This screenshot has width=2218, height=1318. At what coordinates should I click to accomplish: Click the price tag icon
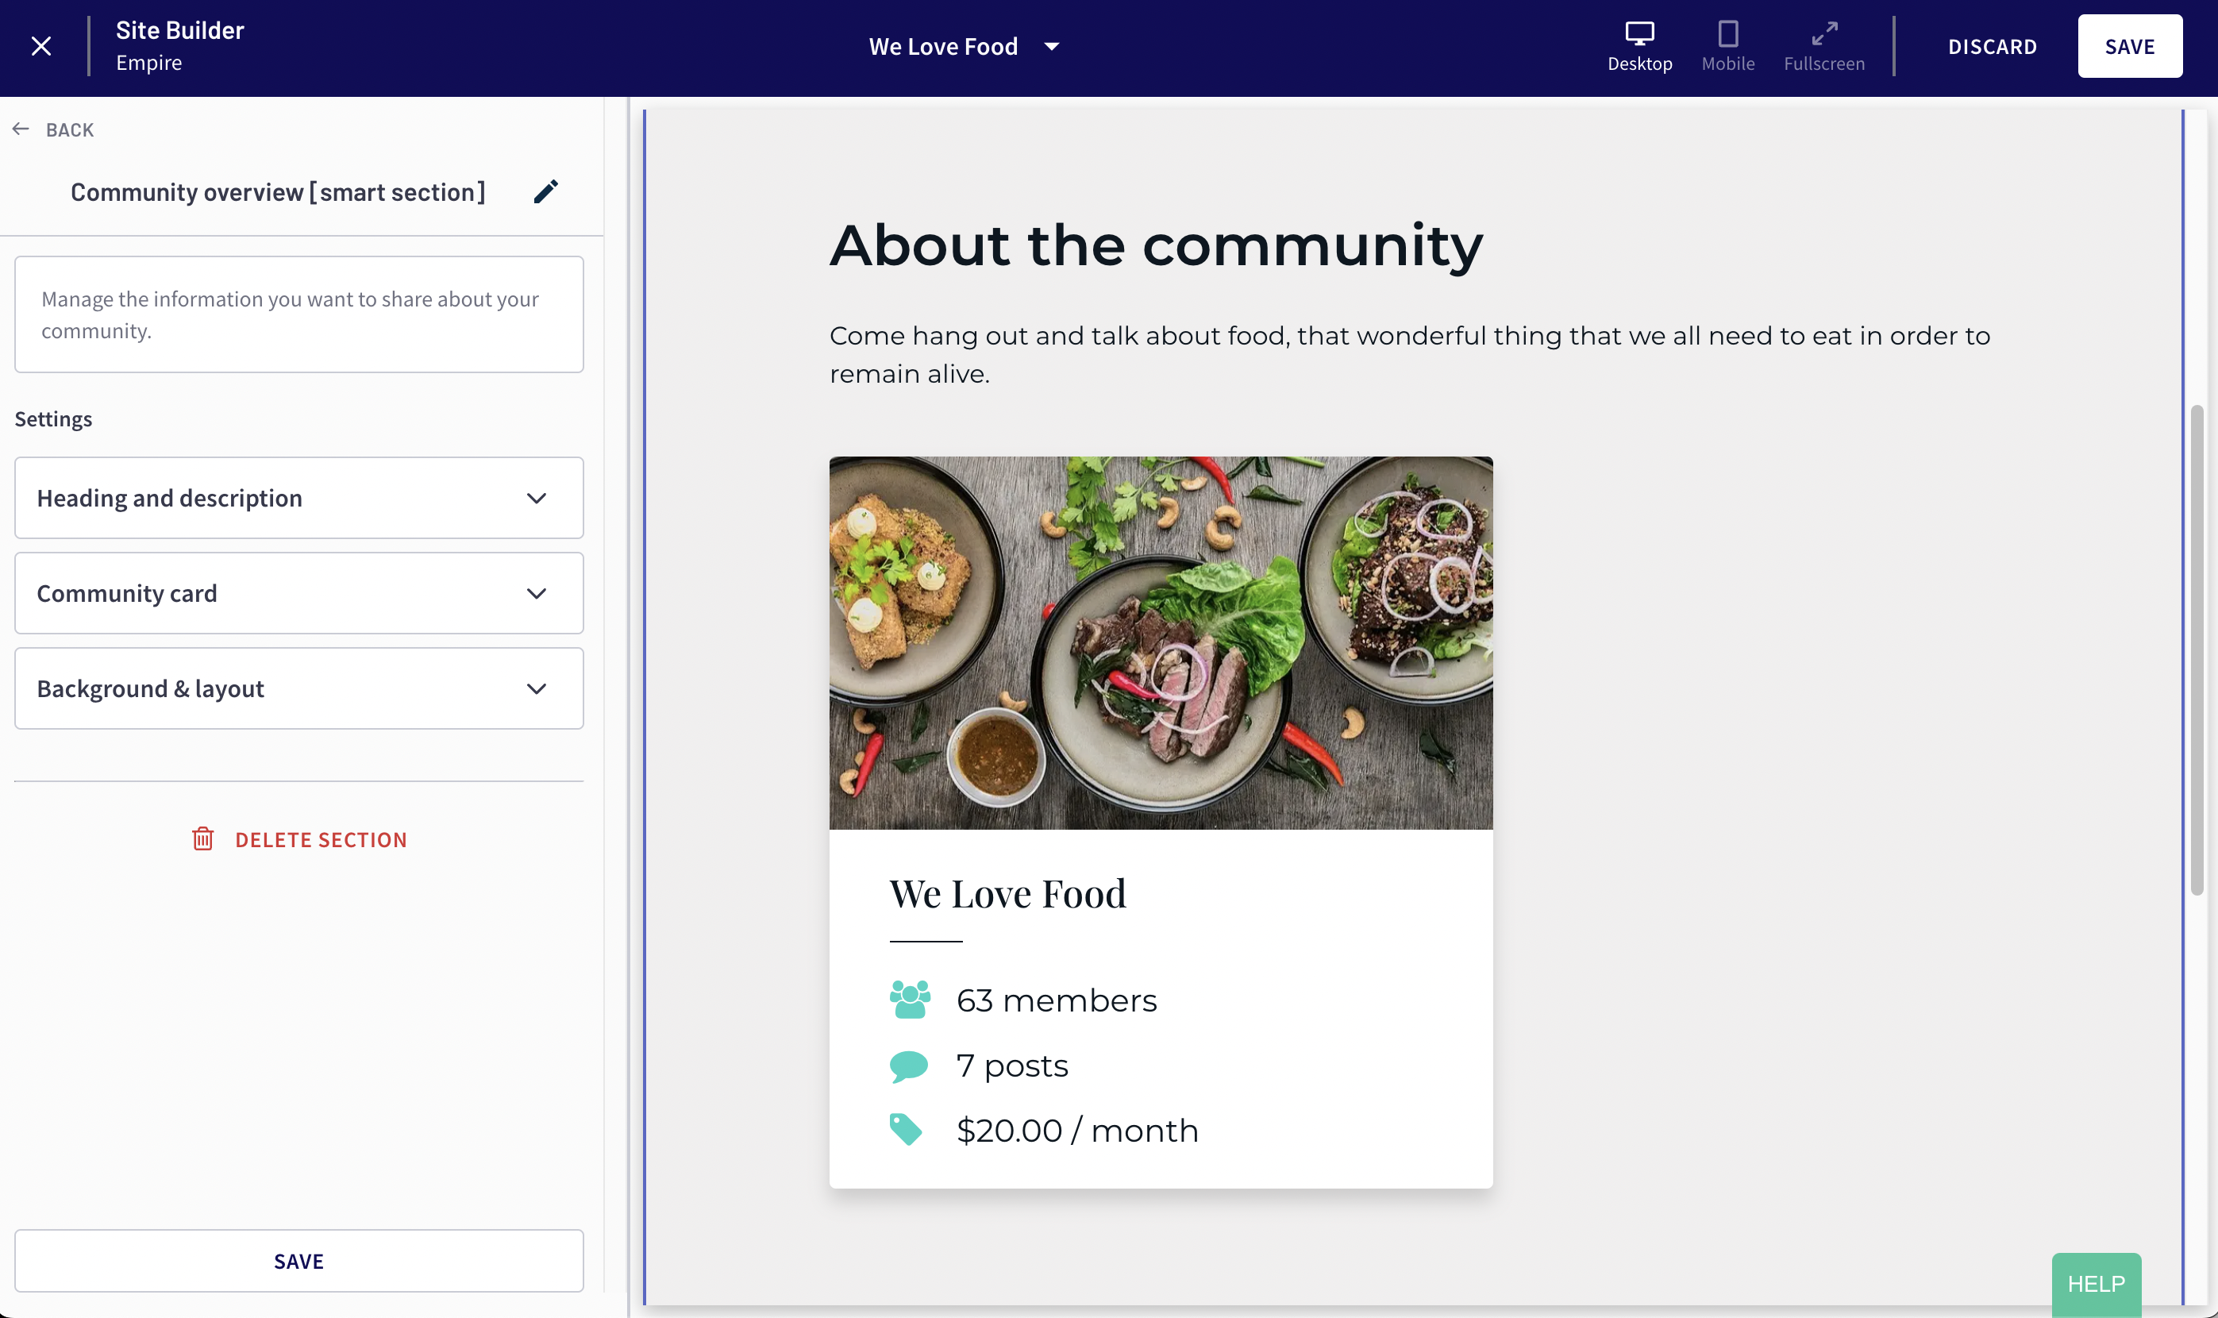(x=906, y=1130)
